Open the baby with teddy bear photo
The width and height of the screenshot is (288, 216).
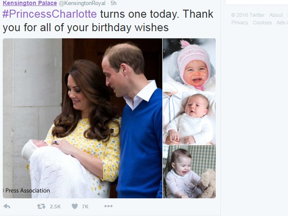click(190, 172)
